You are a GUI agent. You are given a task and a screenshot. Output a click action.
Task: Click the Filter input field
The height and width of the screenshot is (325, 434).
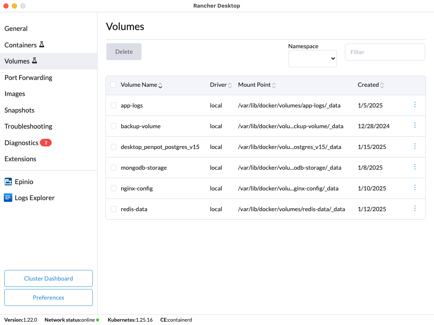384,52
